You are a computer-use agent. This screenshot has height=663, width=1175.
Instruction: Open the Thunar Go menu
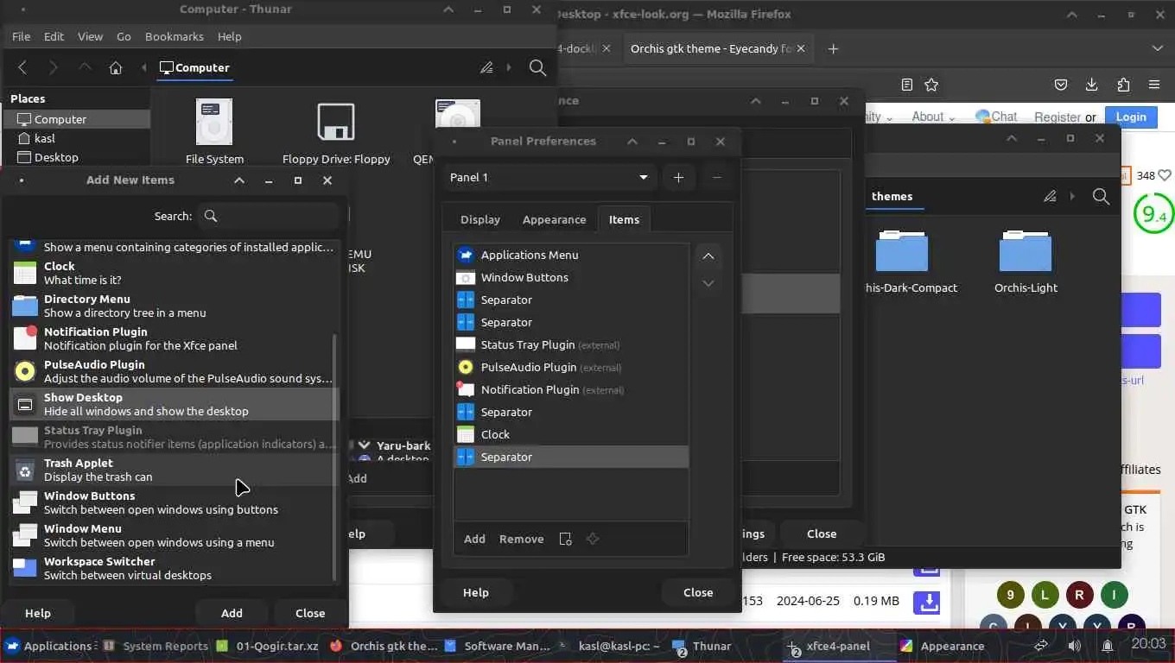(x=124, y=36)
